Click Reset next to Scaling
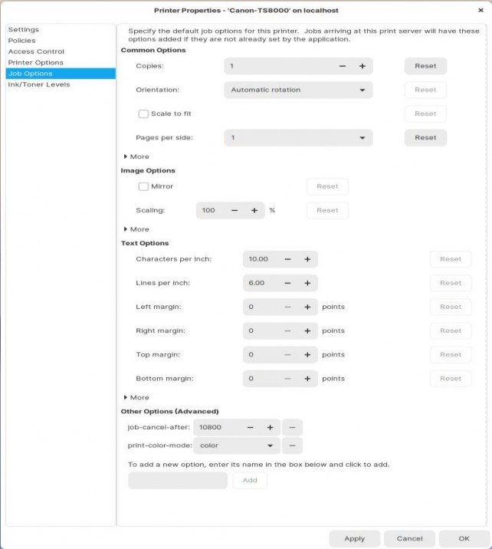The height and width of the screenshot is (549, 492). pos(327,210)
